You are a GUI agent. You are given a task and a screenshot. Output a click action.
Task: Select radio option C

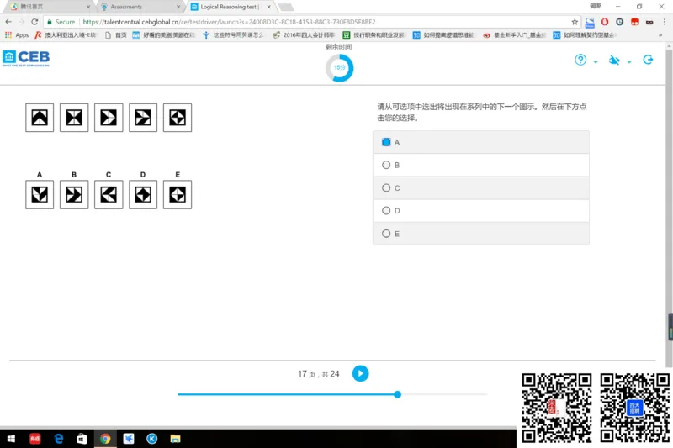[x=386, y=187]
